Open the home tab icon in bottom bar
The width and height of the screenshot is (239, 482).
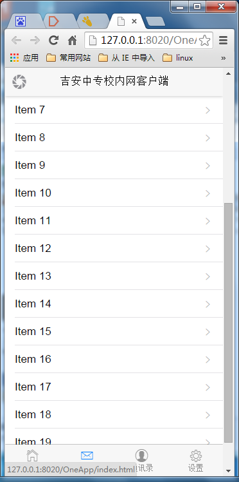pyautogui.click(x=33, y=456)
